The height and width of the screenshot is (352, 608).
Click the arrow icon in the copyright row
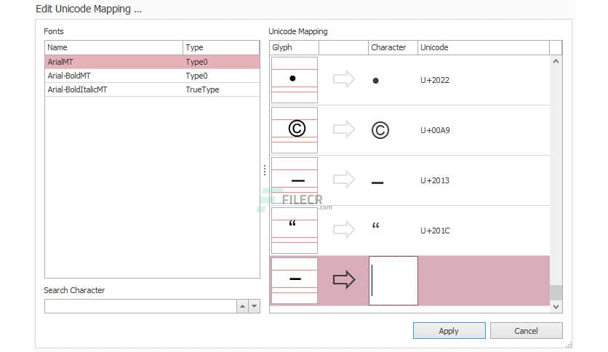(343, 129)
